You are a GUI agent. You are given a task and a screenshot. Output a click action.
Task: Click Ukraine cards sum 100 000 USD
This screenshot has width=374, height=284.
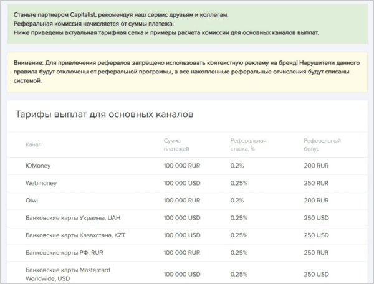[182, 218]
